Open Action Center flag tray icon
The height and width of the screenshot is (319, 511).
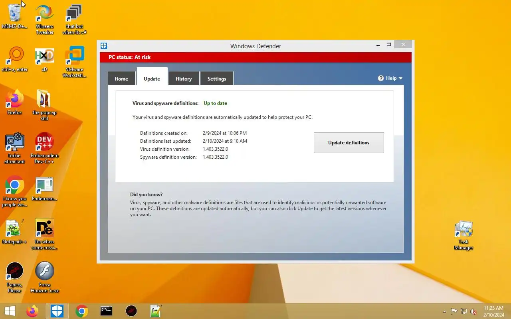[x=454, y=311]
